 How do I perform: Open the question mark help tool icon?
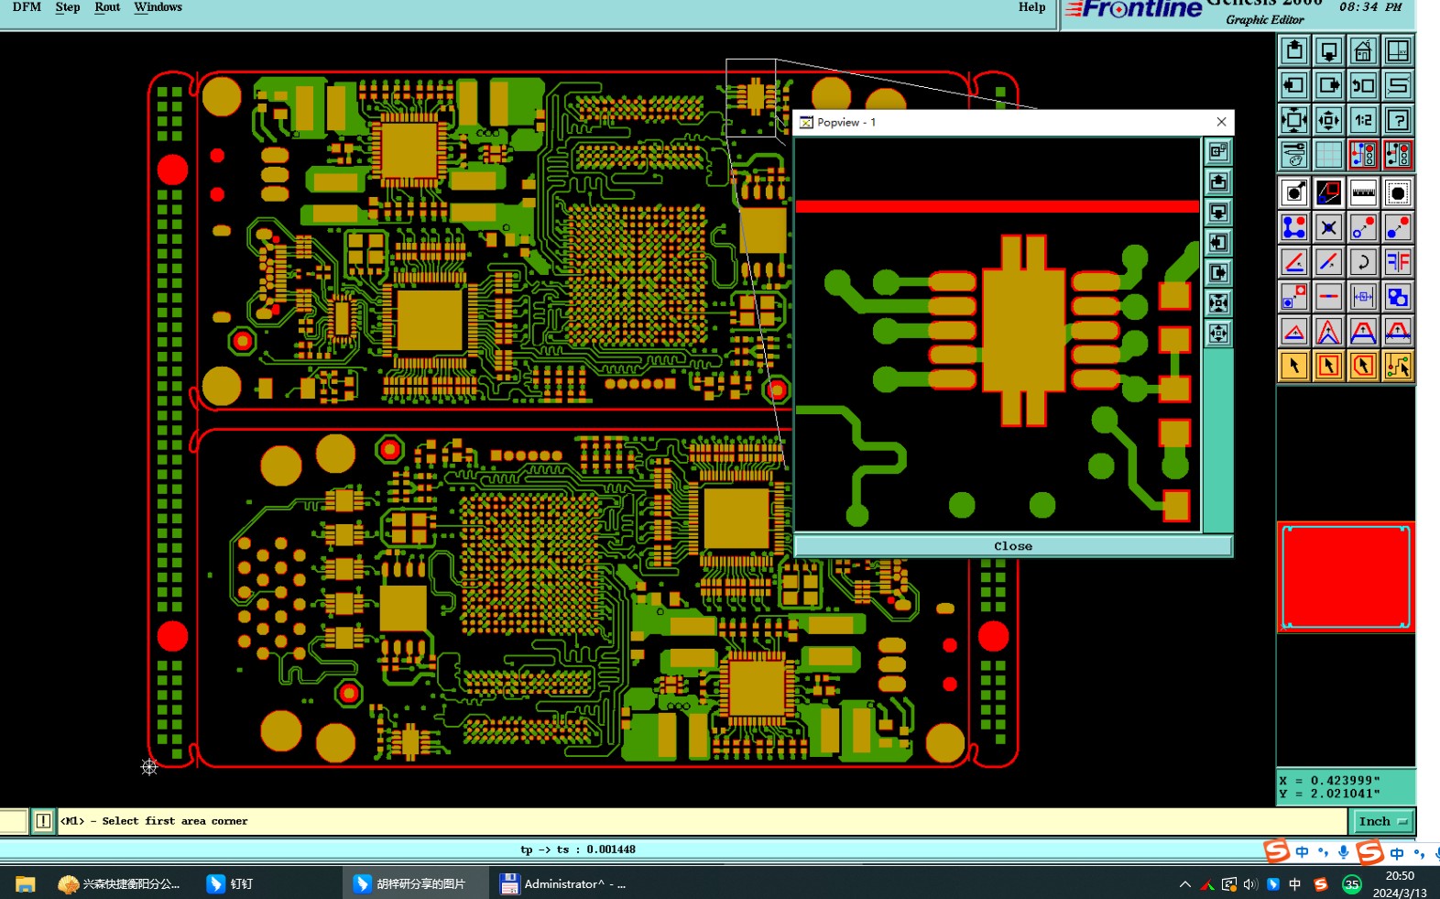1398,119
